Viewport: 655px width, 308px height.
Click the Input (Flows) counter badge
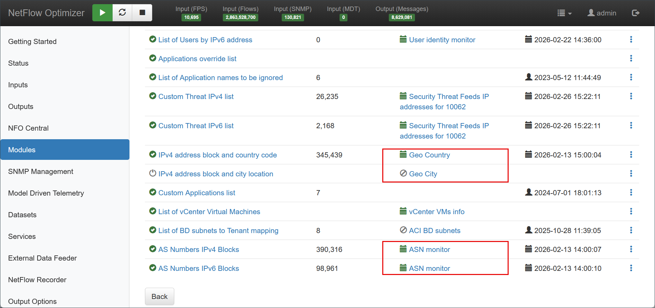[x=240, y=17]
